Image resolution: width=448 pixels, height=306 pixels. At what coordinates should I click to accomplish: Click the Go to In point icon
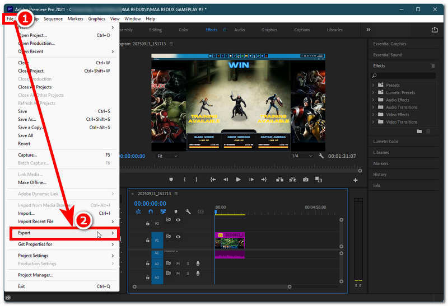point(213,180)
